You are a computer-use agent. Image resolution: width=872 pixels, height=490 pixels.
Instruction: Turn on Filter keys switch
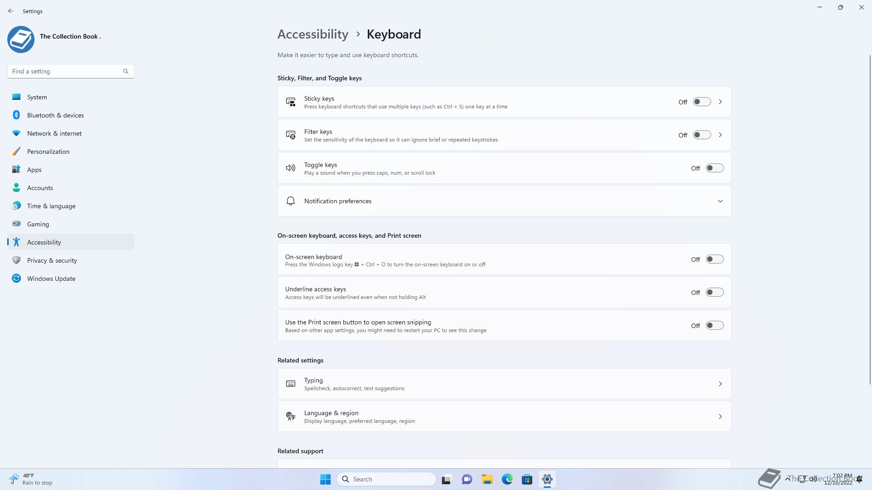coord(702,135)
